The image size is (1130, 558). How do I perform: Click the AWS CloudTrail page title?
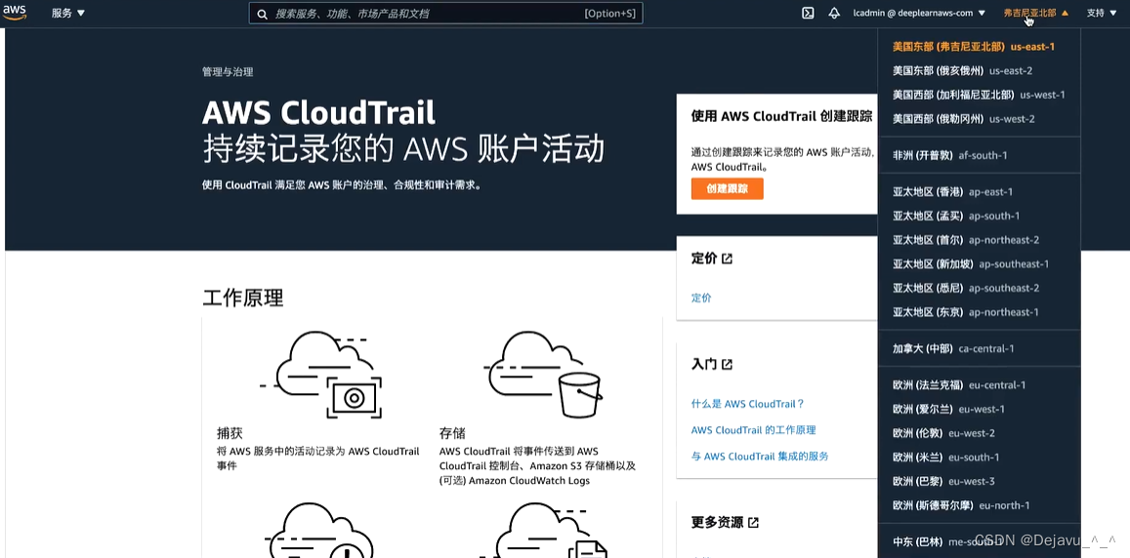(x=318, y=112)
